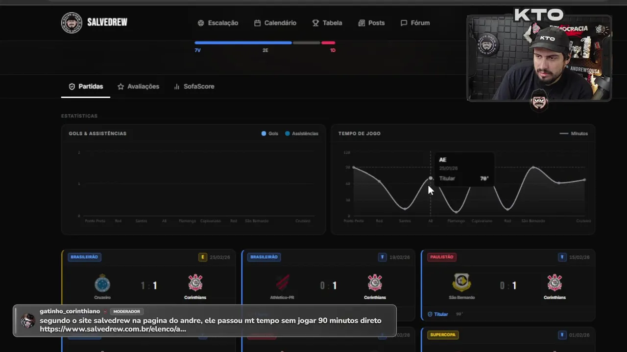Click the date 25/02/26
The image size is (627, 352).
(x=220, y=257)
